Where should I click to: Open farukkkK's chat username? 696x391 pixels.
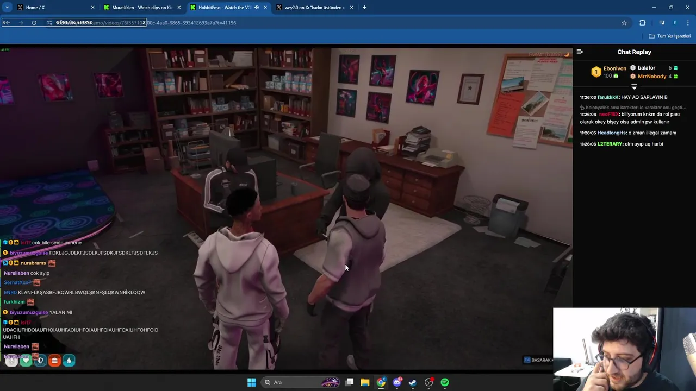coord(608,97)
